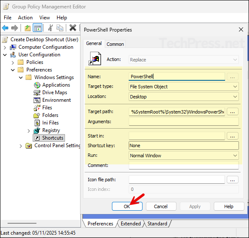Click the Ini Files icon
The height and width of the screenshot is (238, 249).
pyautogui.click(x=37, y=123)
